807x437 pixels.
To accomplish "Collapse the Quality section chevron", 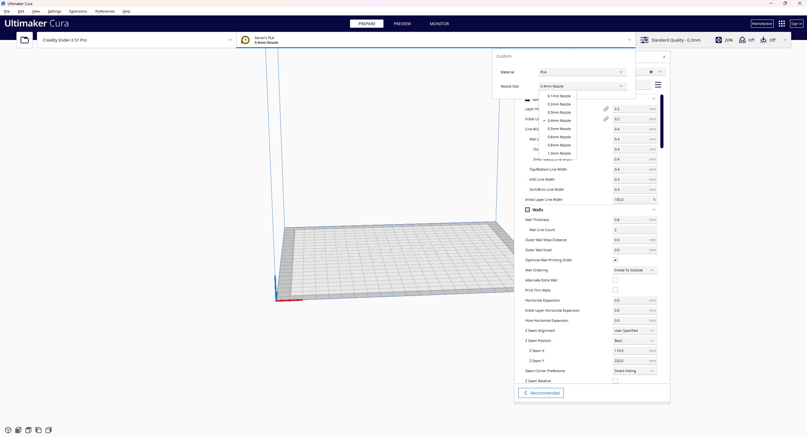I will [x=654, y=99].
